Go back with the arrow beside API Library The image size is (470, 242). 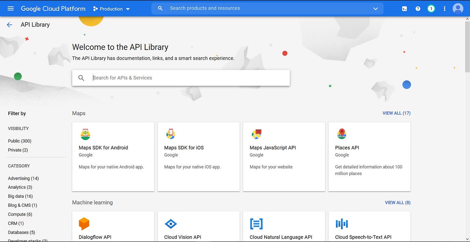[x=9, y=25]
